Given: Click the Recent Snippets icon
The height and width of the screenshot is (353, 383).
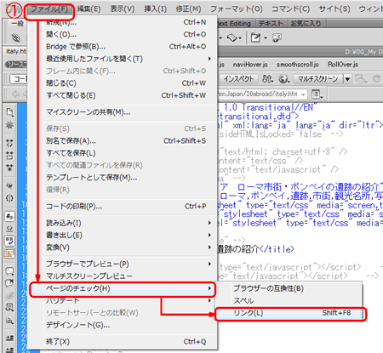Looking at the screenshot, I should pyautogui.click(x=9, y=307).
